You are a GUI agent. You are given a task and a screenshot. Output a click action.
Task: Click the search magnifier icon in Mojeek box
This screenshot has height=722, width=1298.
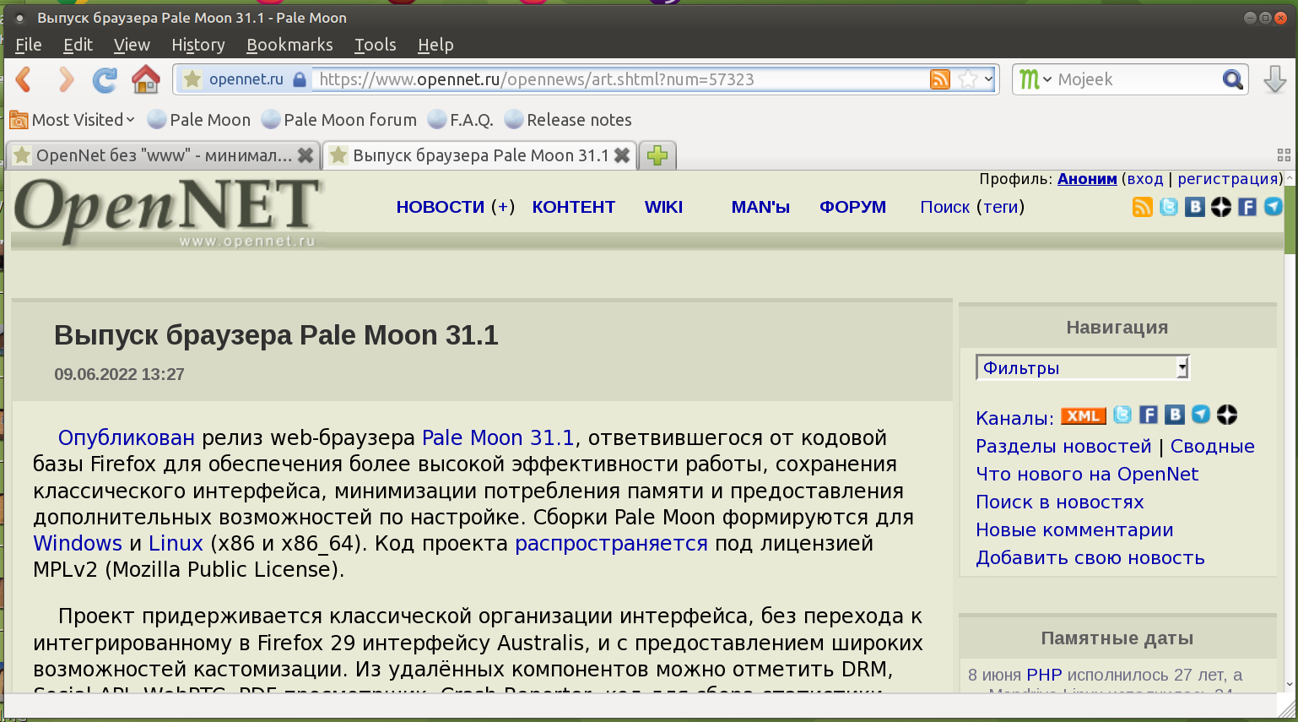click(x=1232, y=79)
